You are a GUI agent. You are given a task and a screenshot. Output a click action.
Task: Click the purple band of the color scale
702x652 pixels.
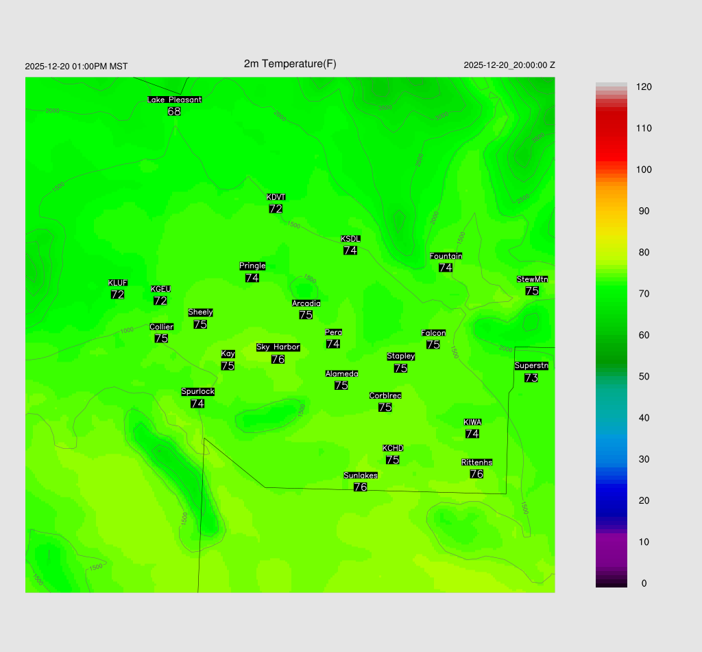point(611,549)
